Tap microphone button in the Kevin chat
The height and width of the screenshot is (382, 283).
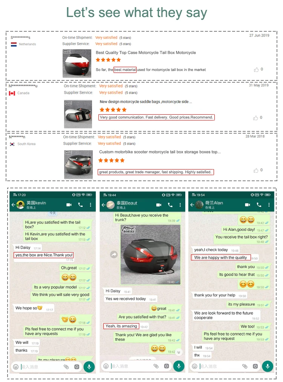(x=89, y=367)
